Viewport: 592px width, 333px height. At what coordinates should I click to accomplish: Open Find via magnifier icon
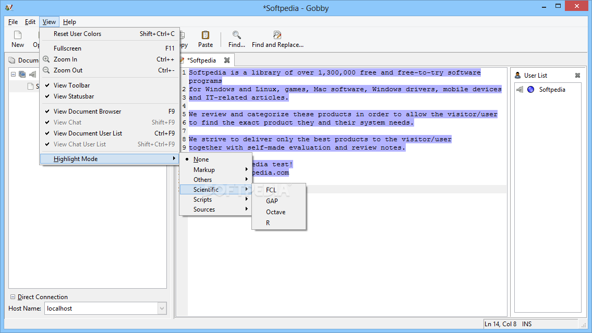236,35
